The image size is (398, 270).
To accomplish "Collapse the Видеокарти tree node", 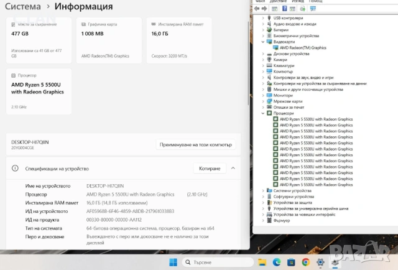I will 264,42.
